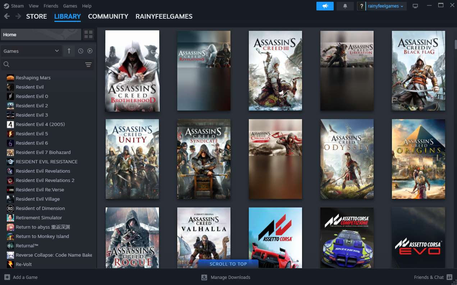The image size is (457, 285).
Task: Open library filter options icon
Action: (x=88, y=64)
